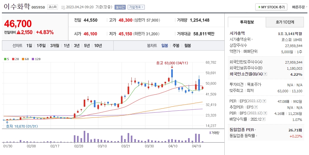
Task: Click the 03/21 date label on axis
Action: (125, 146)
